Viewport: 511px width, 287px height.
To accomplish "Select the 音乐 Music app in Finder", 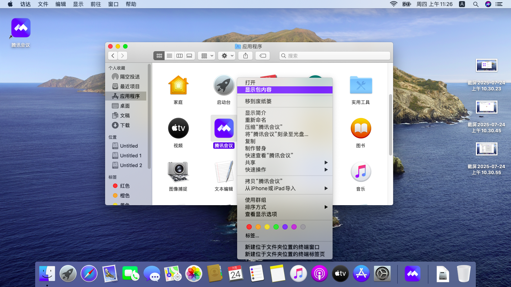I will pyautogui.click(x=361, y=172).
